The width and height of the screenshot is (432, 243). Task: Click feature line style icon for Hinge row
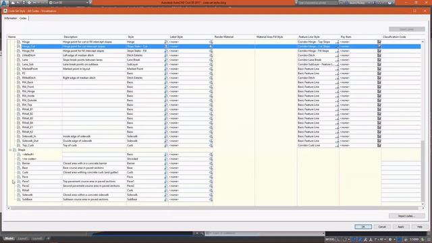coord(337,42)
